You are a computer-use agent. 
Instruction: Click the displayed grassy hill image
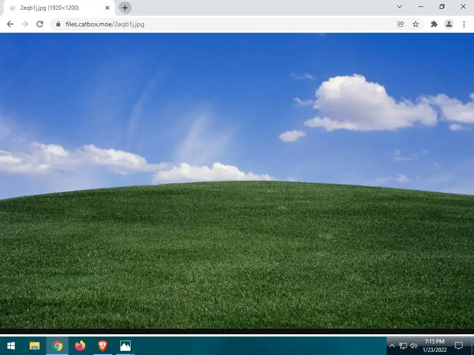click(237, 181)
